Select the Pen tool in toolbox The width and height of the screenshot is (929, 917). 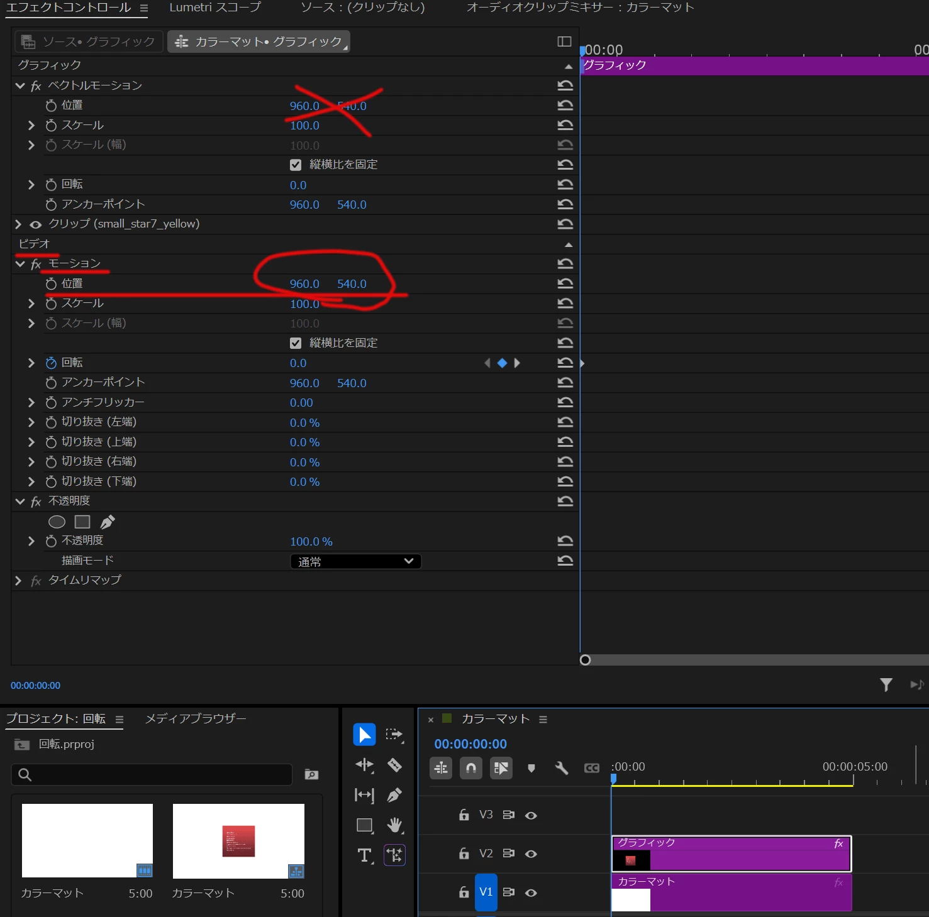[x=394, y=795]
